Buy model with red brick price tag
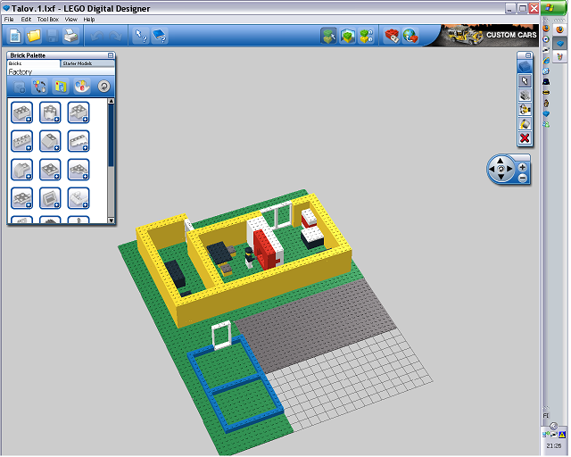 click(x=392, y=36)
